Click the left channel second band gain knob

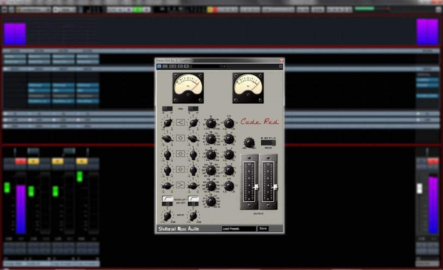[x=168, y=139]
